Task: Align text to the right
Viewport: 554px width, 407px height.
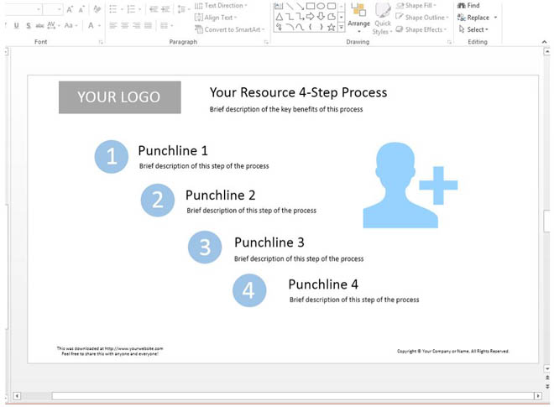Action: pyautogui.click(x=136, y=25)
